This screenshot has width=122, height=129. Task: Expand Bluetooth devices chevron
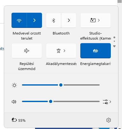click(x=69, y=20)
